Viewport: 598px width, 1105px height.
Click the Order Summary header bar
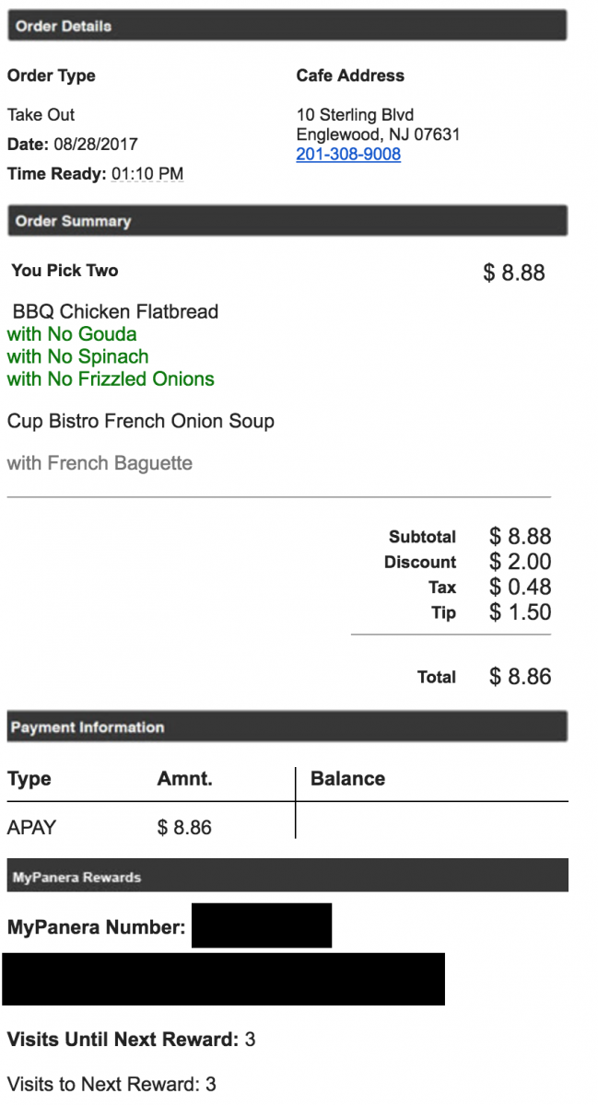click(287, 221)
